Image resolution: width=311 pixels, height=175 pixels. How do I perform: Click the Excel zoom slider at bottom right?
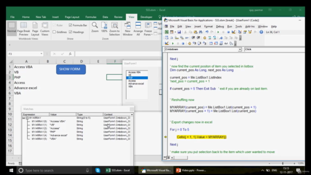(x=282, y=163)
